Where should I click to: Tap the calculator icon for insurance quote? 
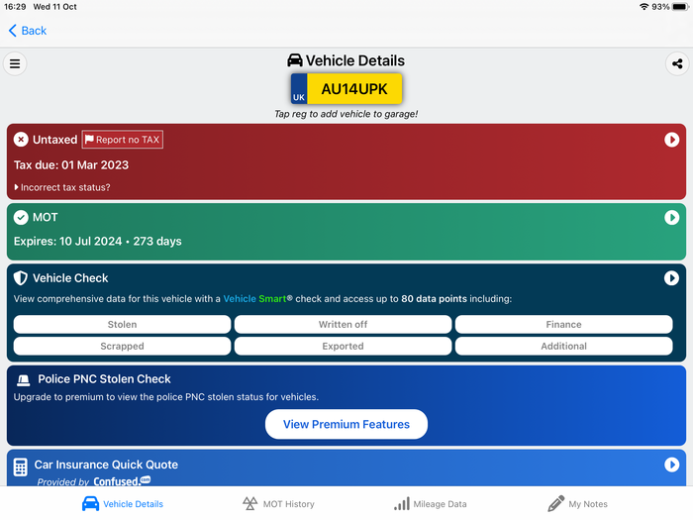pyautogui.click(x=21, y=467)
